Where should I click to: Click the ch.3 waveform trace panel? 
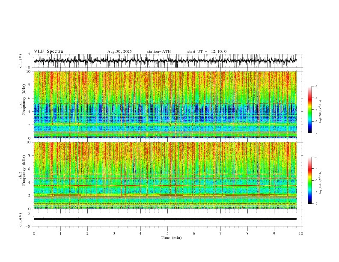pos(167,220)
